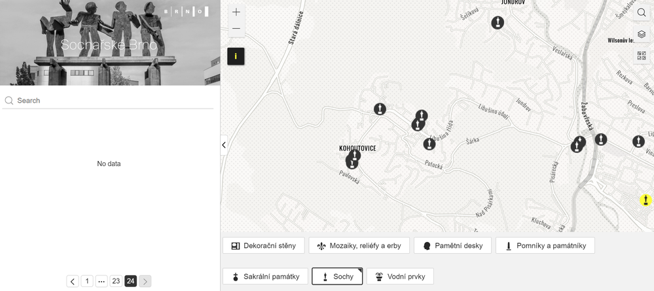This screenshot has width=654, height=291.
Task: Go to the previous results page
Action: click(73, 281)
